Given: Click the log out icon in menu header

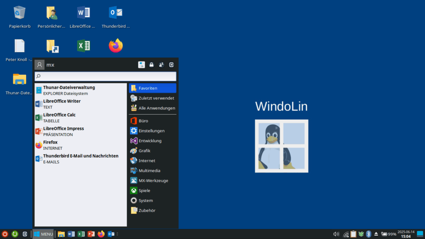Looking at the screenshot, I should pos(171,65).
